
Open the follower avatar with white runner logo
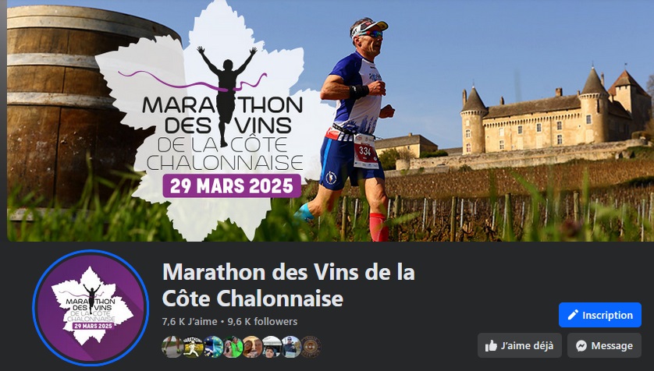pyautogui.click(x=193, y=346)
